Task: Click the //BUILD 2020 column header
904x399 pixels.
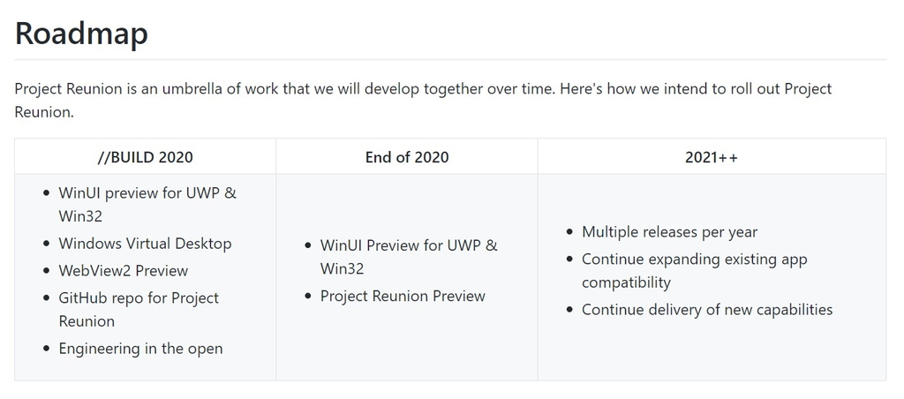Action: click(x=146, y=157)
